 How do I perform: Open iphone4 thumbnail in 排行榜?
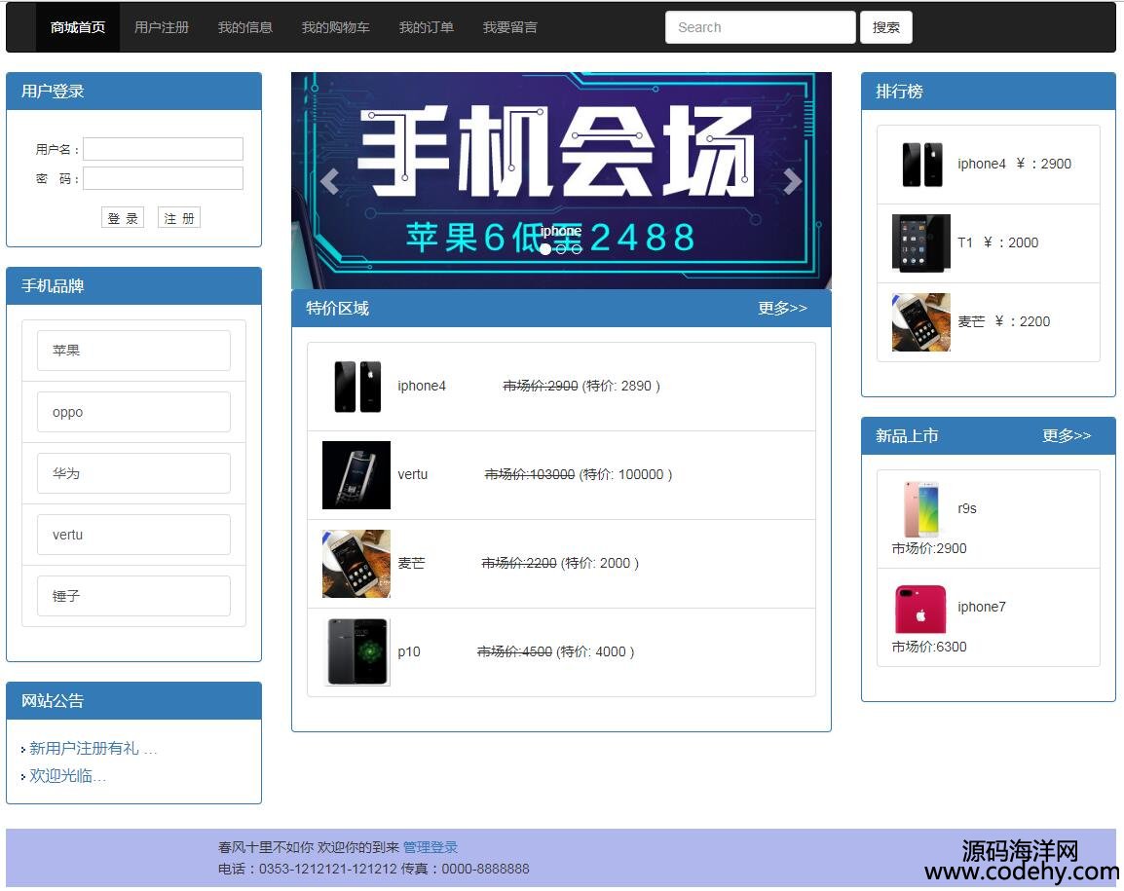coord(921,165)
